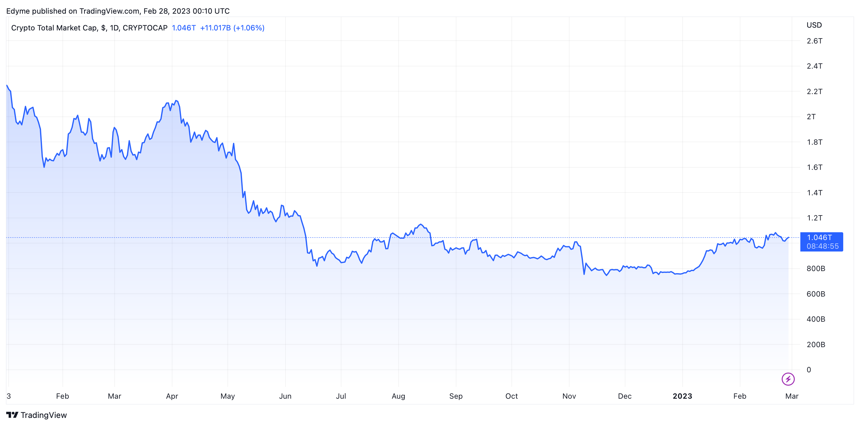Open the TradingView text link
The width and height of the screenshot is (860, 426).
[x=43, y=415]
